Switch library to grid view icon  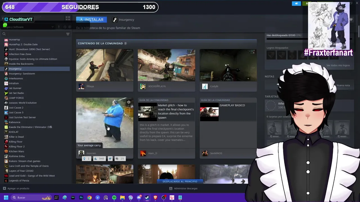click(x=68, y=18)
